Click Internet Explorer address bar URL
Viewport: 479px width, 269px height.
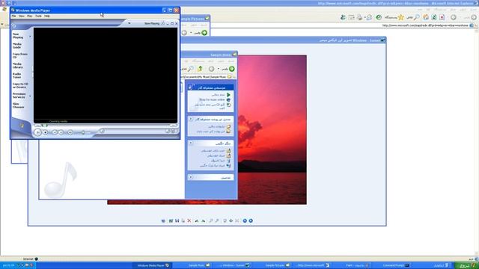[x=425, y=25]
